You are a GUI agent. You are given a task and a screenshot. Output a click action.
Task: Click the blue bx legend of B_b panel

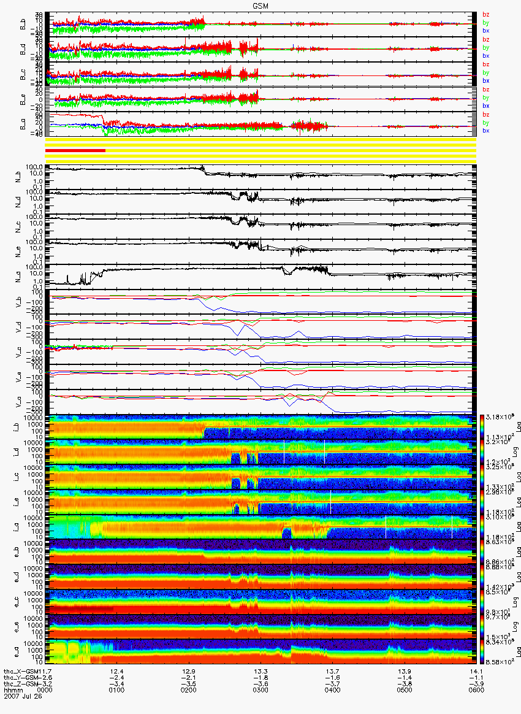485,31
